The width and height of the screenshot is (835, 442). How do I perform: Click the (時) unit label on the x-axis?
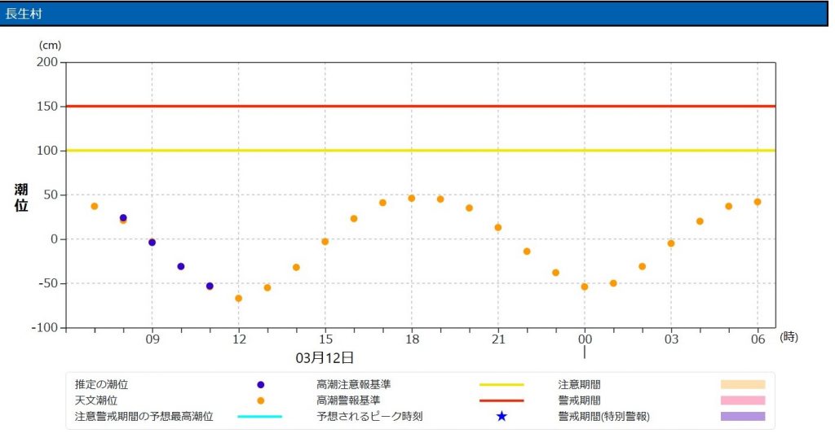tap(789, 337)
